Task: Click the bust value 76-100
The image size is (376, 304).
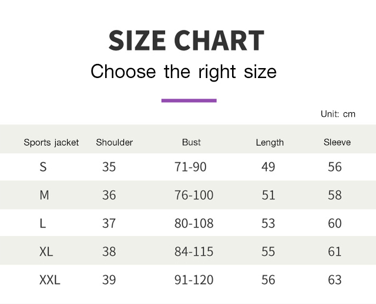Action: pos(194,195)
